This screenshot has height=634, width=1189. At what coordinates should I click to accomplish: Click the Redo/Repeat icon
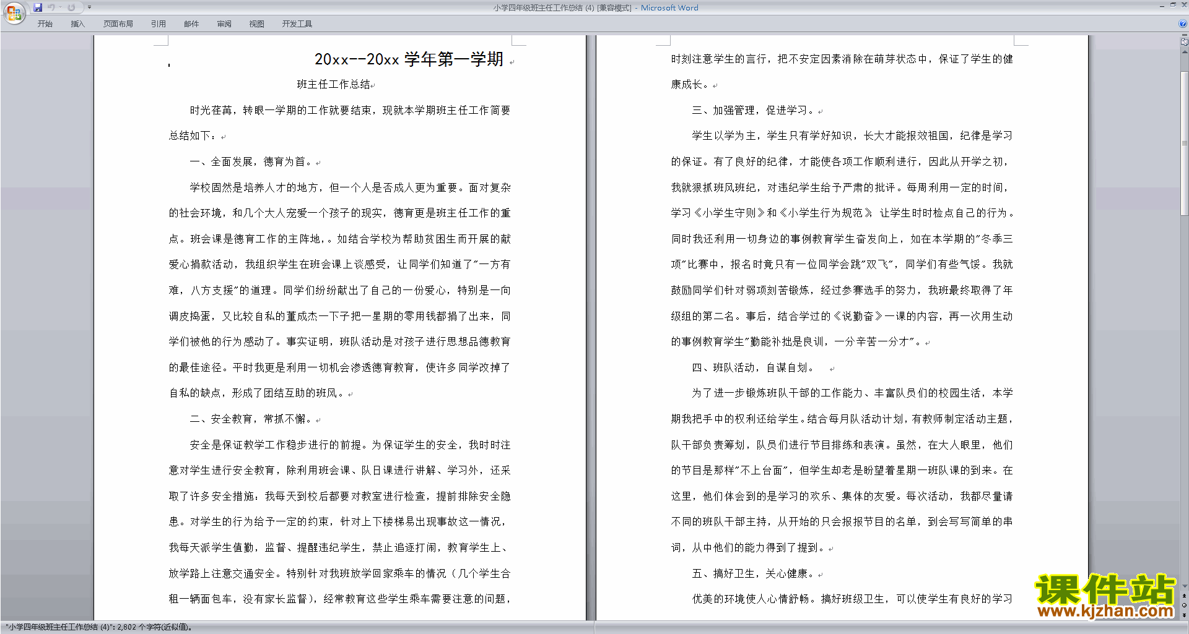point(72,7)
